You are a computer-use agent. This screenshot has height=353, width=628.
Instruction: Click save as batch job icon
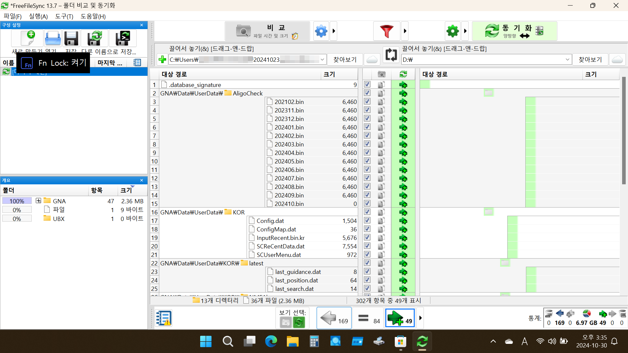(x=123, y=39)
